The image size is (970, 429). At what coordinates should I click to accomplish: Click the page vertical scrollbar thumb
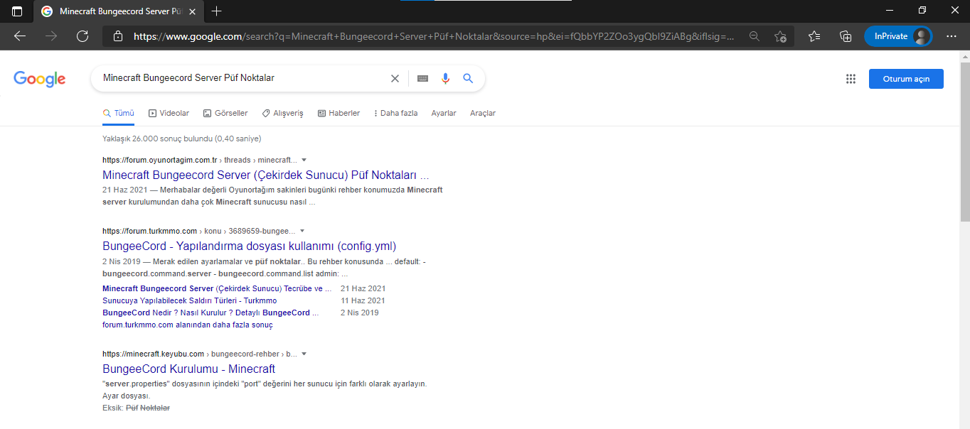click(x=964, y=142)
